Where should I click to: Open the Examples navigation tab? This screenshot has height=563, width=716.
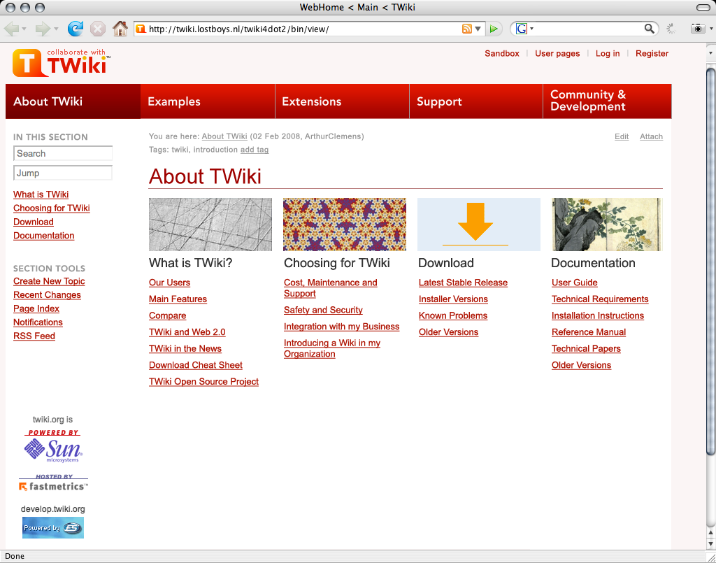[x=174, y=101]
